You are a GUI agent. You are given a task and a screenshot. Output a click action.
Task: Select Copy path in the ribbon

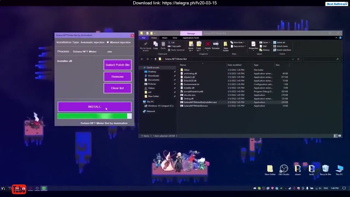pyautogui.click(x=174, y=46)
